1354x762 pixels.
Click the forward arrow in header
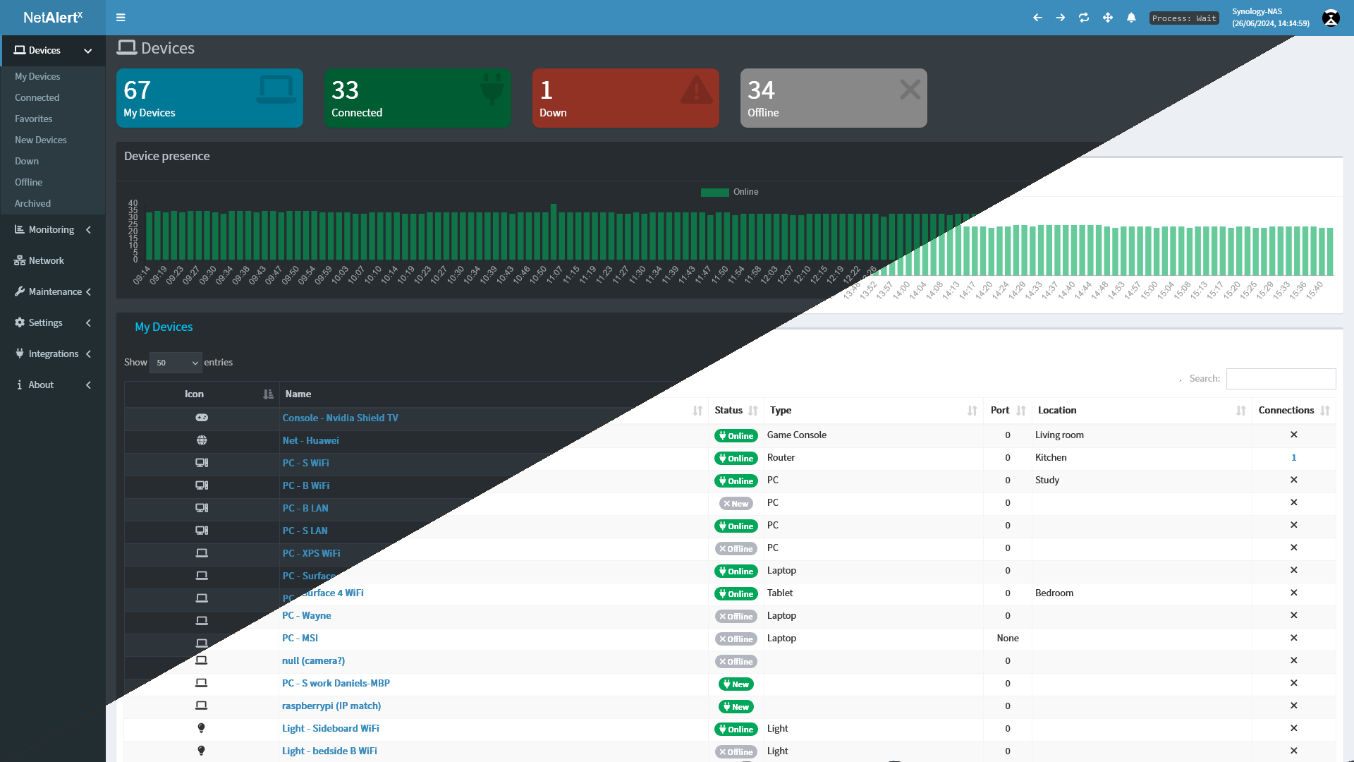pos(1061,18)
